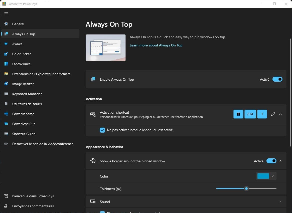Click the blue border color swatch
The height and width of the screenshot is (213, 292).
click(263, 176)
